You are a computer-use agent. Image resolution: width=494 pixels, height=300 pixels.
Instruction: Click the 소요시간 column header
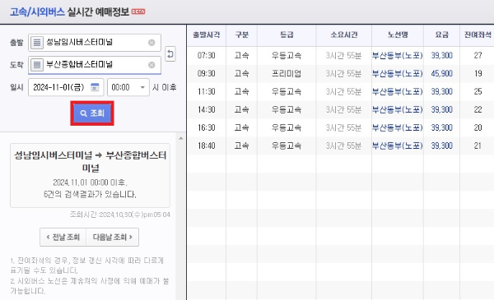343,35
